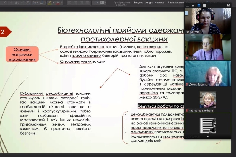
Task: Select Bio Microbus video thumbnail
Action: coord(208,21)
